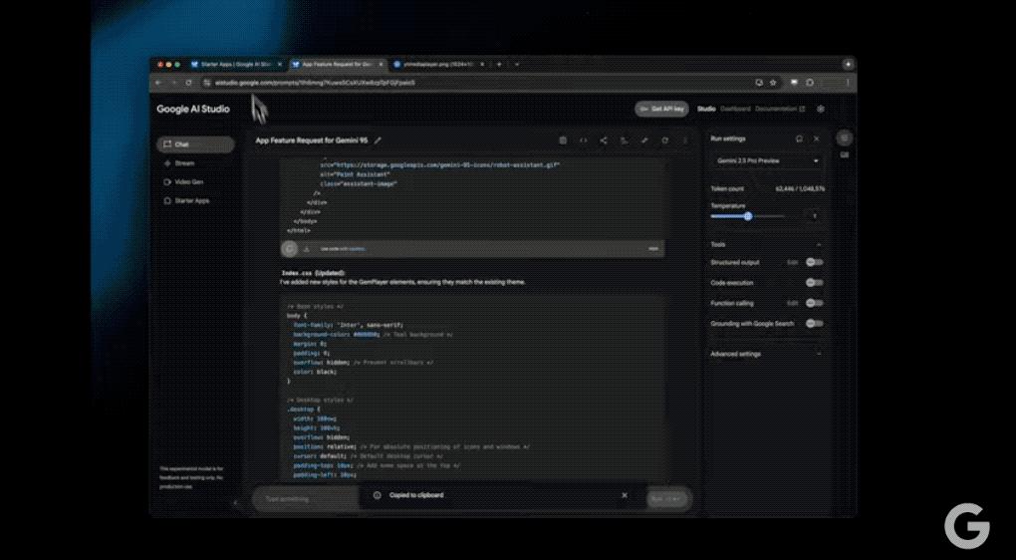Open the Documentation external link

[780, 109]
